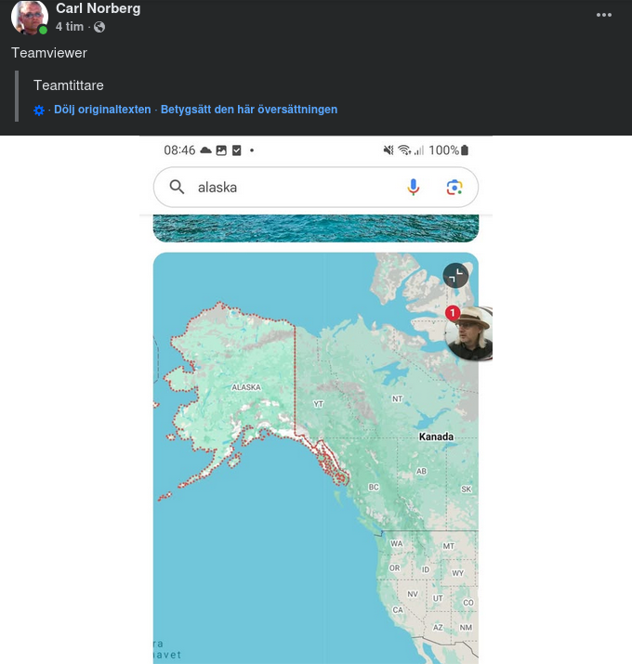This screenshot has height=664, width=632.
Task: Click the Dölj originaltexten link
Action: pos(102,110)
